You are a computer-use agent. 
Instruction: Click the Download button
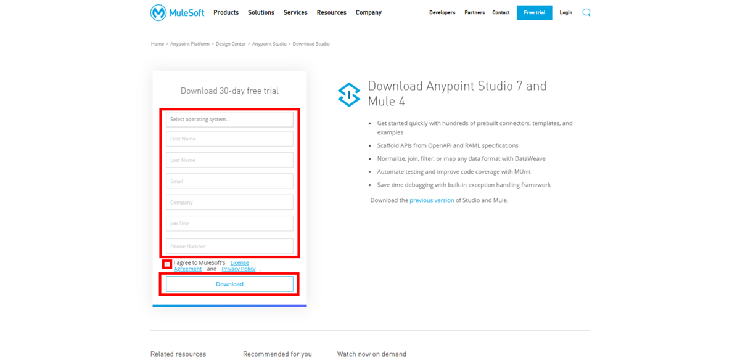coord(229,284)
